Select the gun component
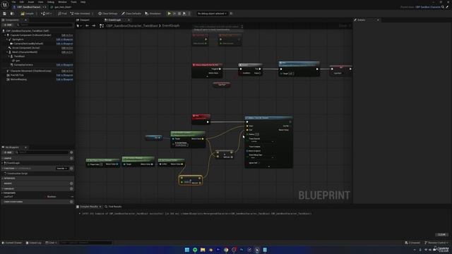 [x=17, y=61]
